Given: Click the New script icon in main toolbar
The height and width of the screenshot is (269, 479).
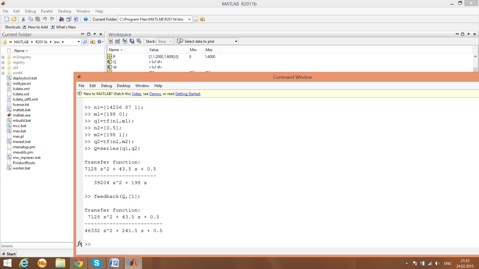Looking at the screenshot, I should click(x=6, y=19).
